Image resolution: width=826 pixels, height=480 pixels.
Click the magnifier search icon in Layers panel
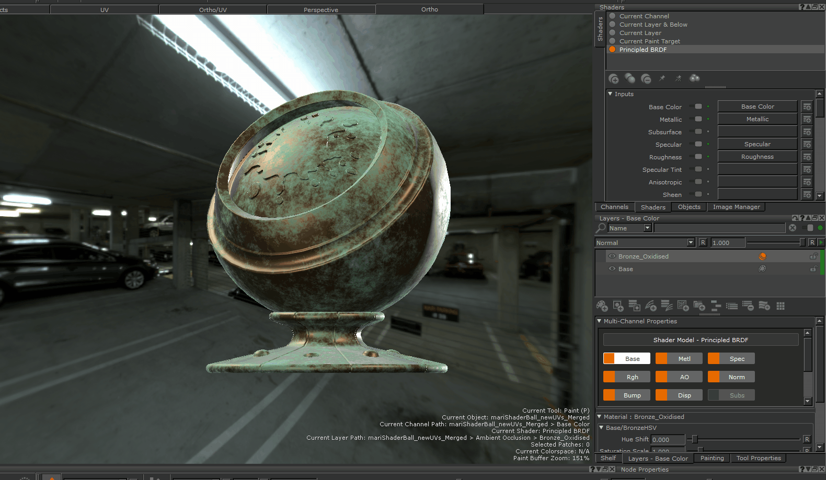(601, 228)
